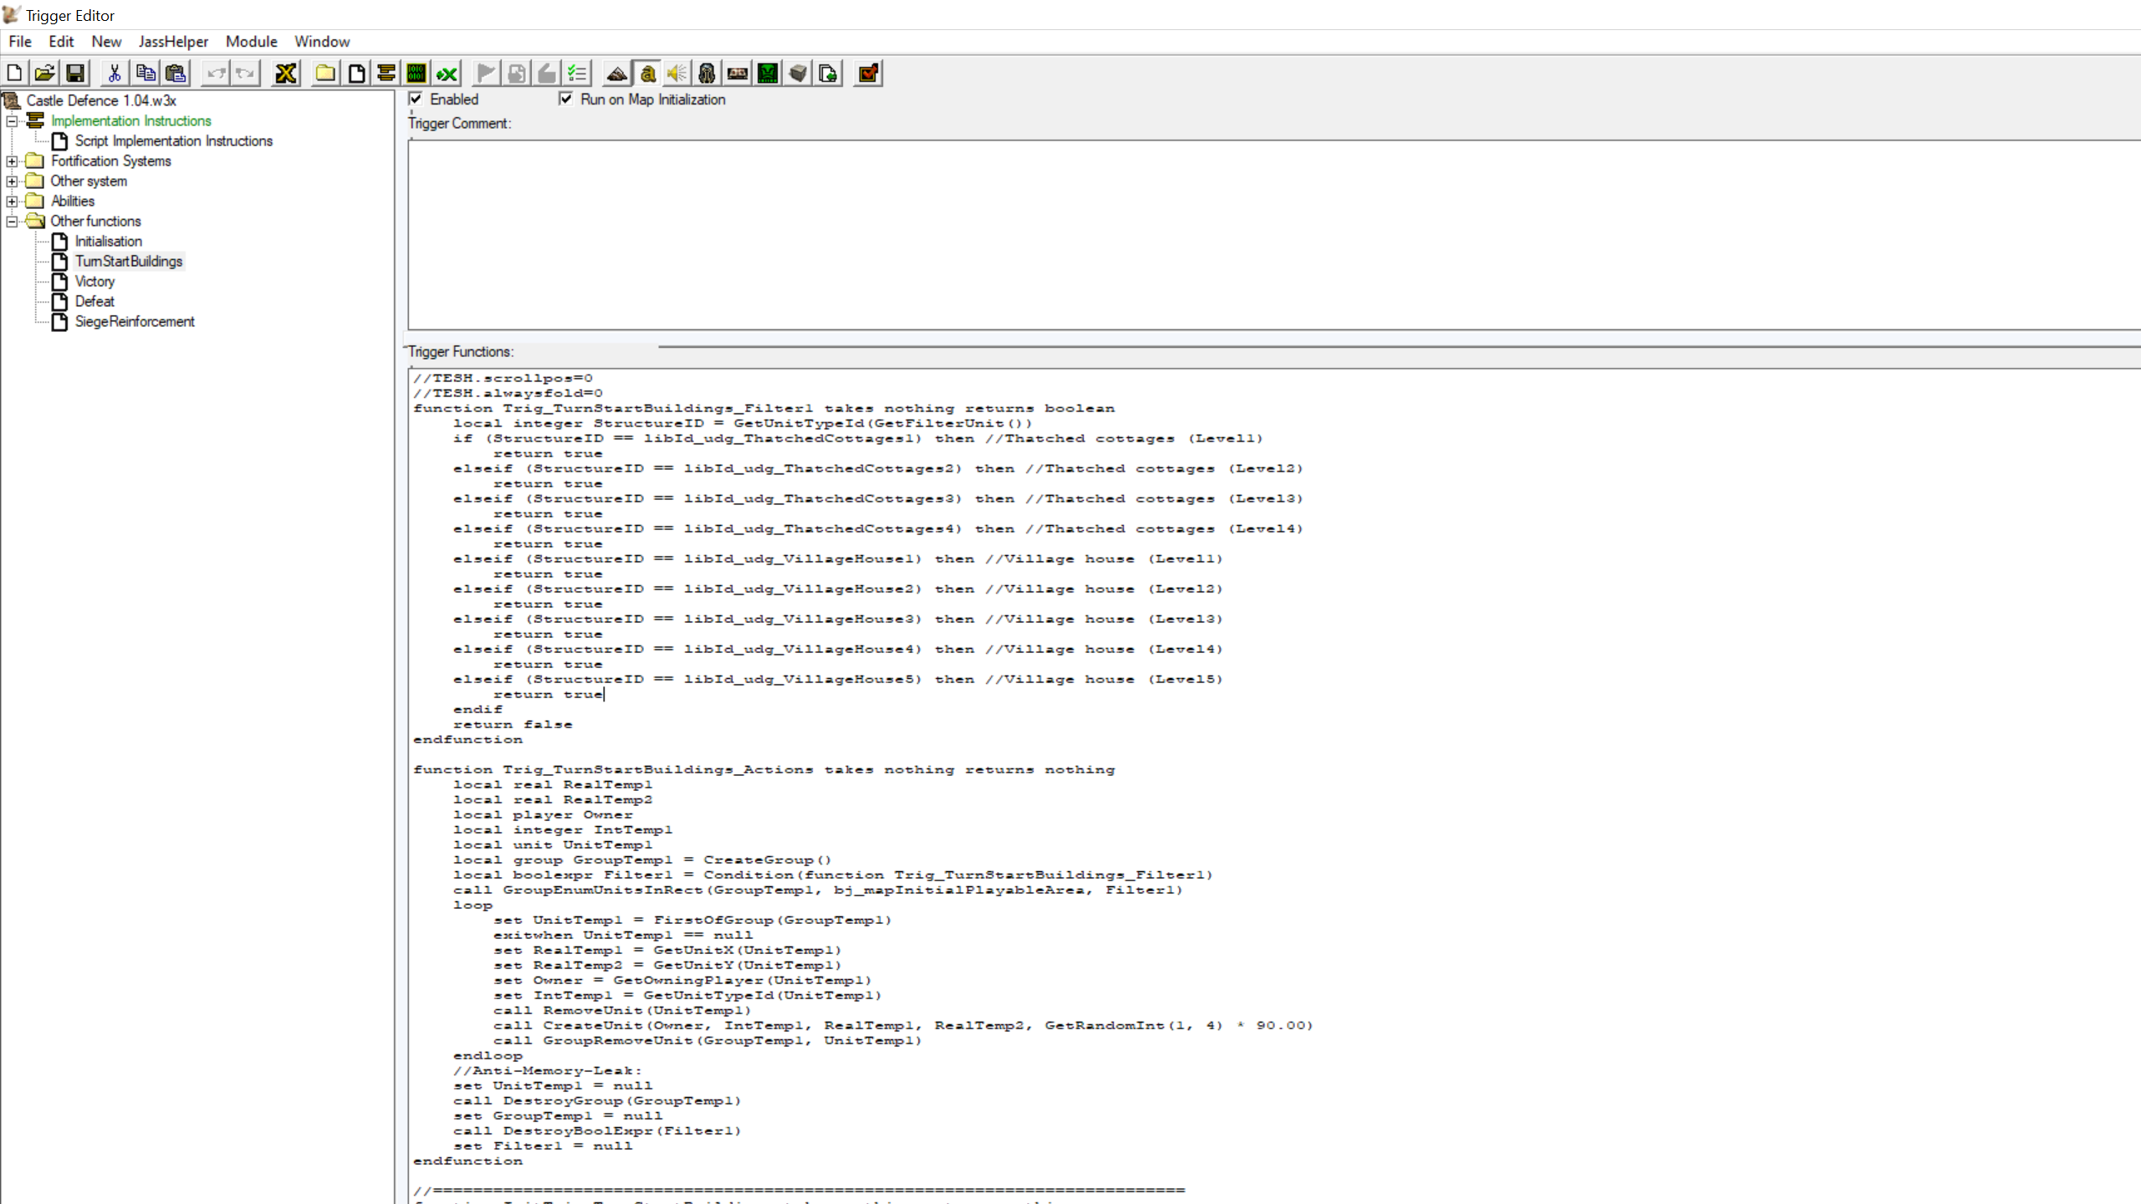Expand the Abilities folder
The width and height of the screenshot is (2141, 1204).
(12, 201)
